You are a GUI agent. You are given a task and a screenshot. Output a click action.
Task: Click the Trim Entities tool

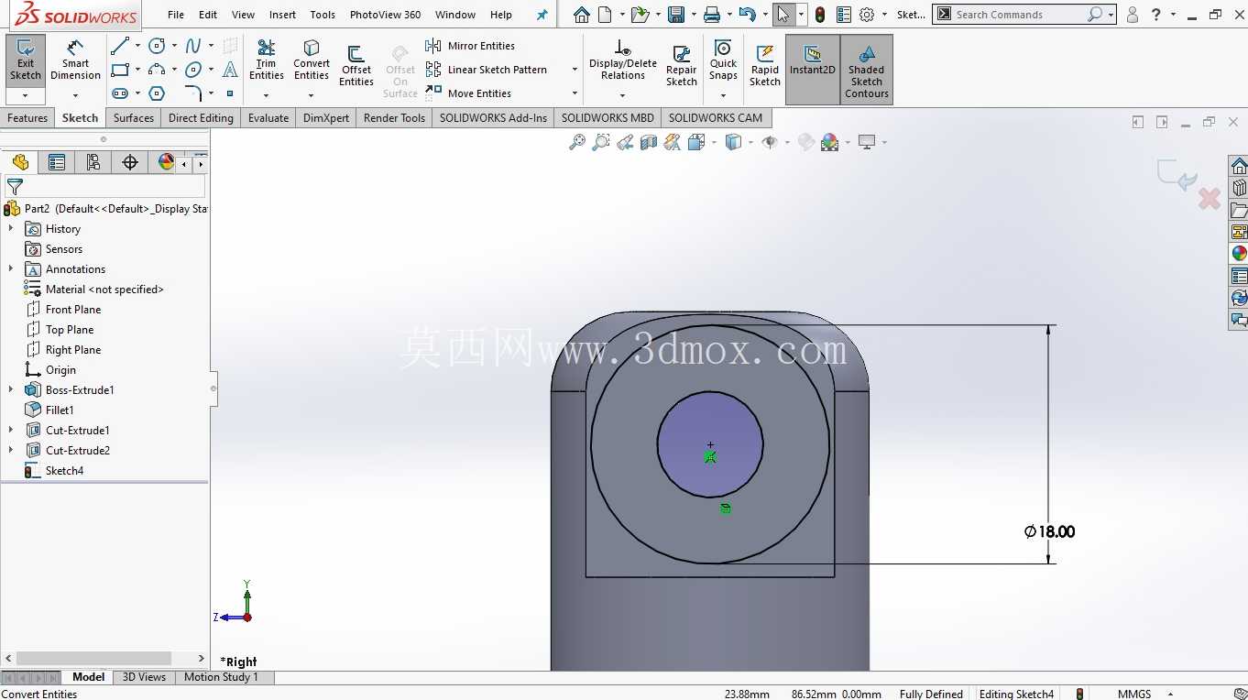tap(267, 60)
